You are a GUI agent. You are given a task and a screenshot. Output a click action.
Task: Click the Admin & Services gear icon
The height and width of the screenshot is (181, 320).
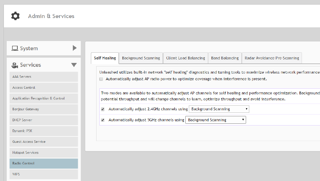click(x=16, y=16)
